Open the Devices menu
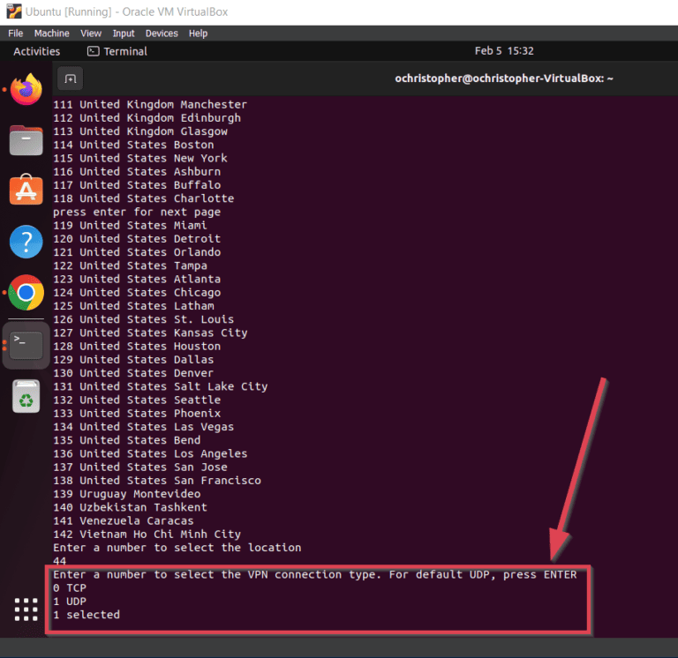 click(162, 34)
